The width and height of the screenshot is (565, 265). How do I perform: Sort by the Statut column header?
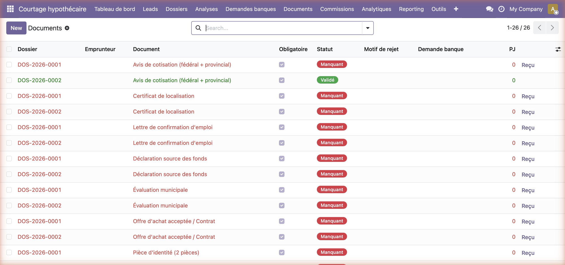coord(325,49)
